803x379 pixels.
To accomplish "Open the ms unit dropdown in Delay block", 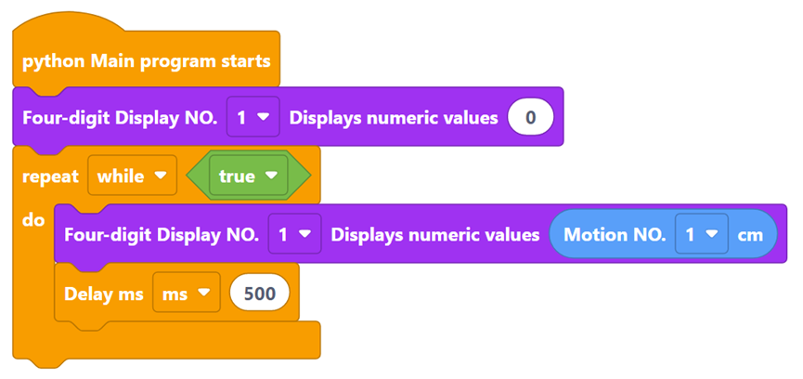I will click(x=187, y=294).
